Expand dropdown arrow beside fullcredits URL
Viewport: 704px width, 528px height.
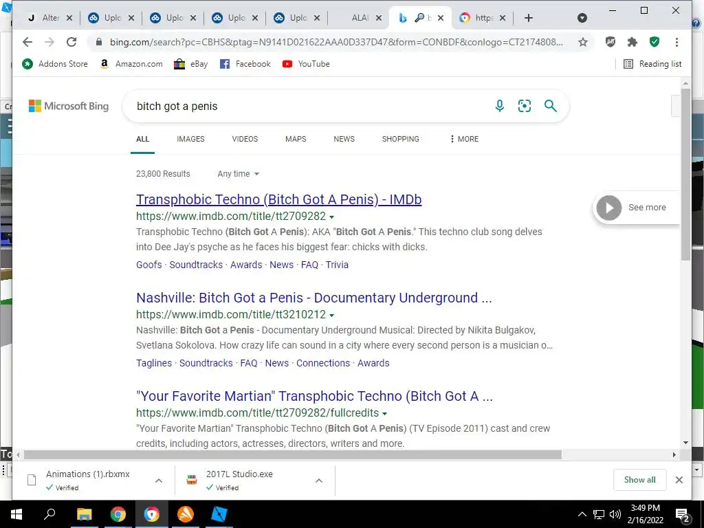(x=385, y=413)
